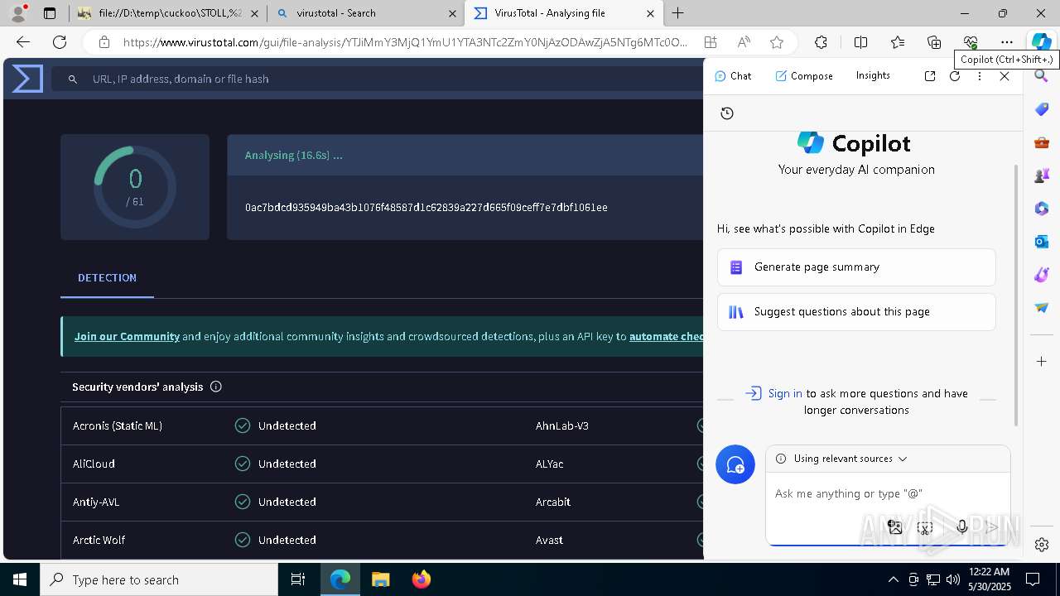Screen dimensions: 1060x596
Task: Open sidebar Shopping tag icon
Action: (1042, 109)
